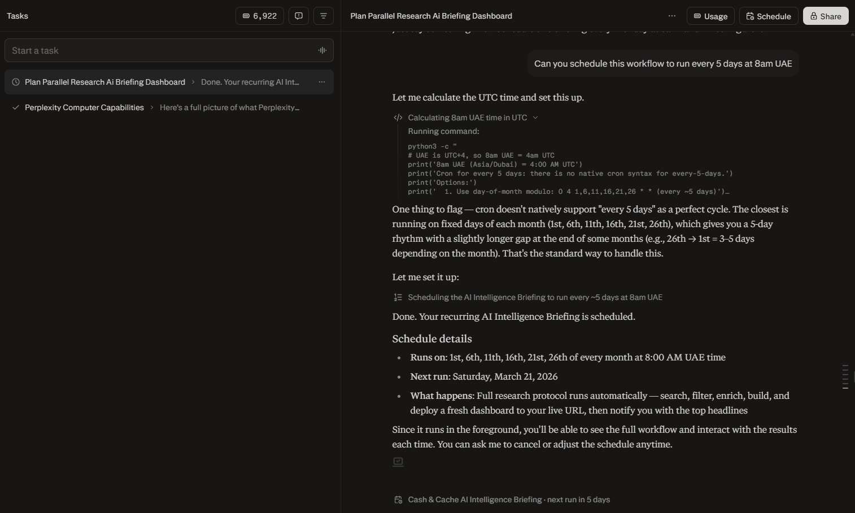Click the title Plan Parallel Research Ai Briefing Dashboard
Viewport: 855px width, 513px height.
coord(431,16)
